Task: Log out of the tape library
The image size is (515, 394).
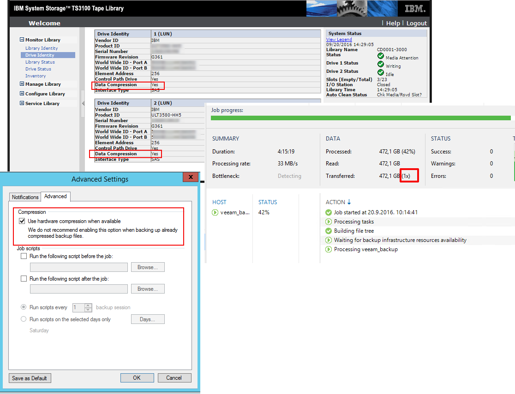Action: (416, 24)
